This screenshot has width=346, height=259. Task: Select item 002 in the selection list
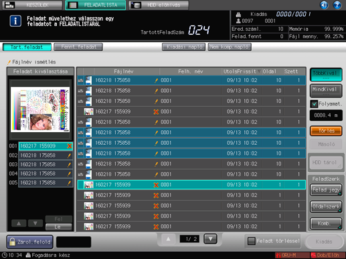coord(46,156)
